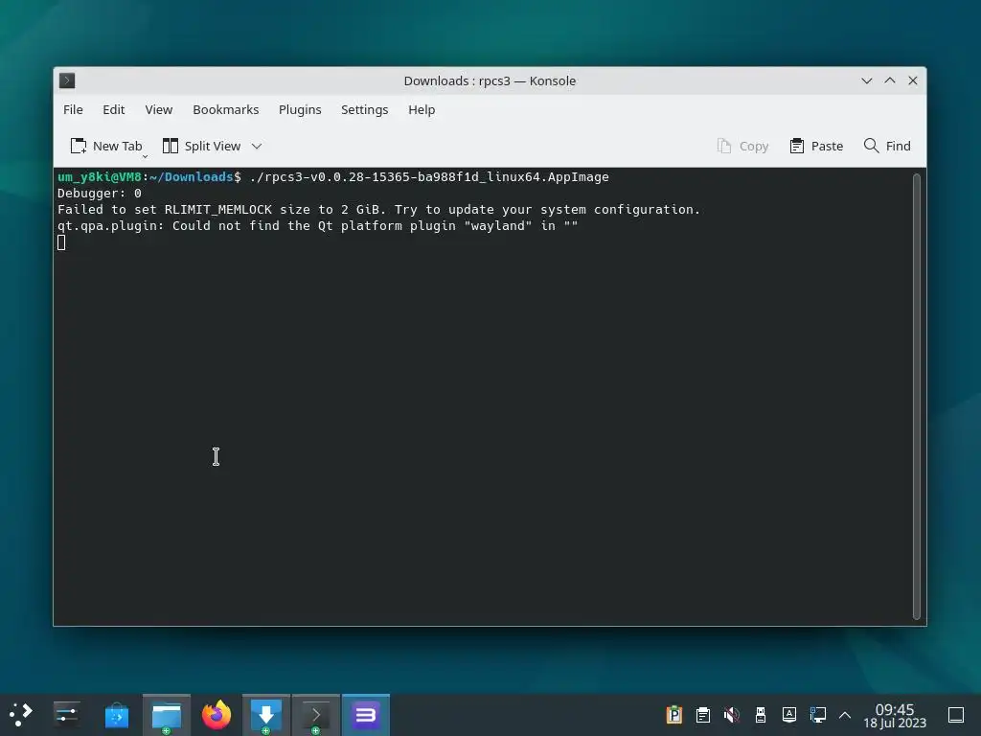The height and width of the screenshot is (736, 981).
Task: Click the um_y8ki@VM8 prompt text
Action: [x=100, y=177]
